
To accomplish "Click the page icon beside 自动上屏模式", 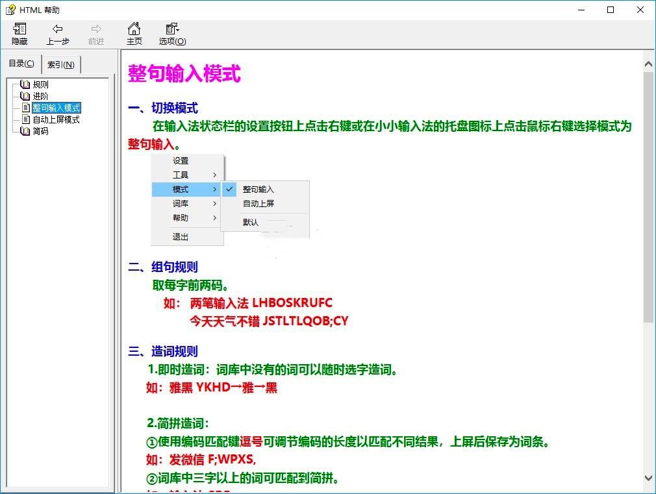I will pos(26,119).
